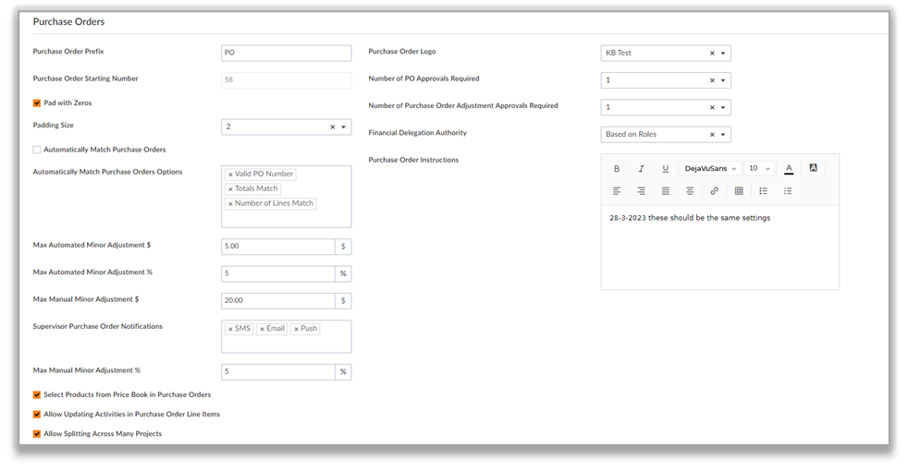This screenshot has height=471, width=908.
Task: Edit Max Manual Minor Adjustment $ field
Action: coord(278,301)
